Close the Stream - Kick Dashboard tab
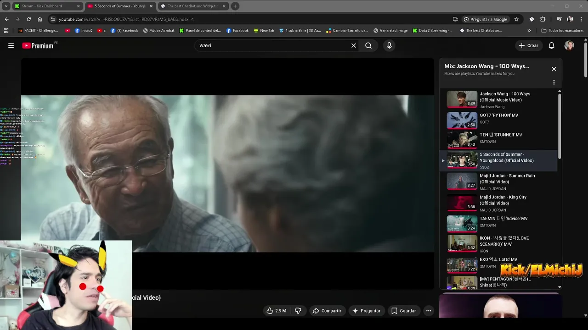This screenshot has width=588, height=330. click(78, 6)
